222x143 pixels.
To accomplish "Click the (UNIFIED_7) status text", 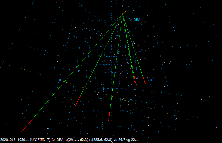I will [x=41, y=140].
